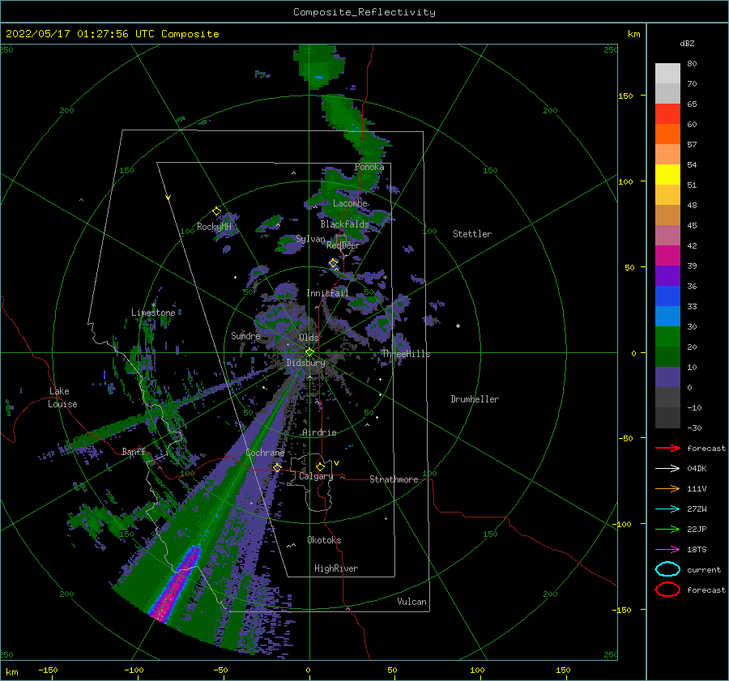Click the yellow diamond marker below RedDeer
729x681 pixels.
coord(333,263)
